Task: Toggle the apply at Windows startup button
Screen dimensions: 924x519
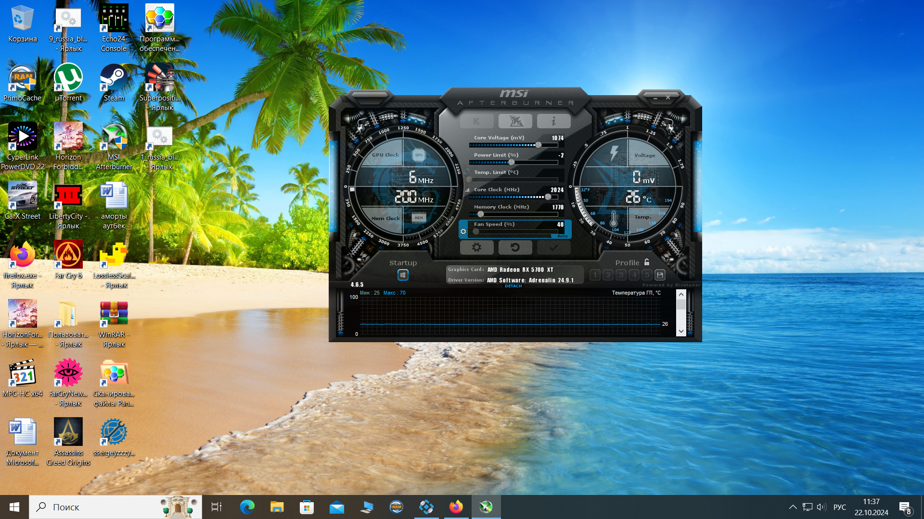Action: pos(403,275)
